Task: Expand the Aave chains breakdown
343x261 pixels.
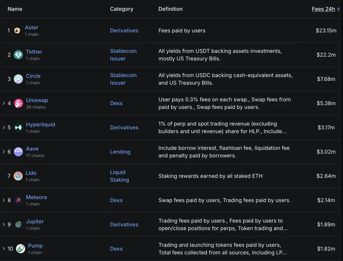Action: pos(4,152)
